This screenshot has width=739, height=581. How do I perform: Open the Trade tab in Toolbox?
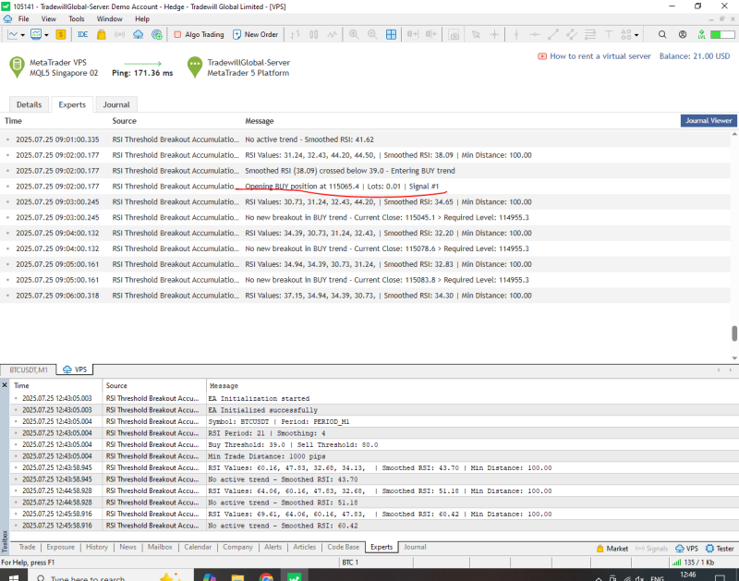click(27, 547)
